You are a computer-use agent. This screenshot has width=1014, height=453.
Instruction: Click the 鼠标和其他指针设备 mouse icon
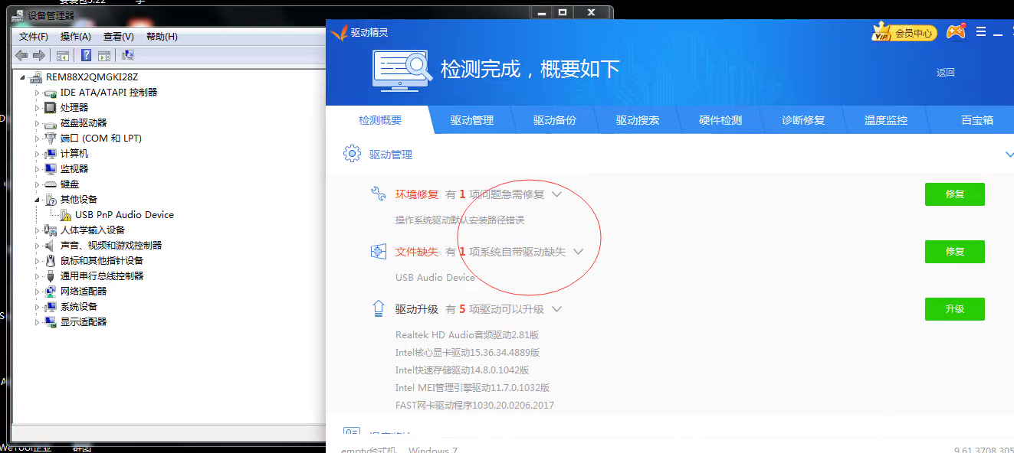pos(51,260)
